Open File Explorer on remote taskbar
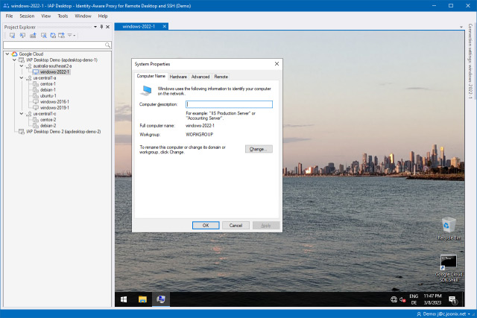This screenshot has height=318, width=477. coord(142,299)
